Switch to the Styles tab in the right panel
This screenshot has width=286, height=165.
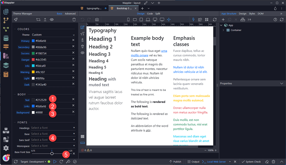click(252, 13)
